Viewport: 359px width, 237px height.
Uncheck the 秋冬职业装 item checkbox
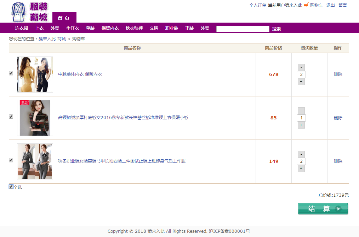click(11, 160)
